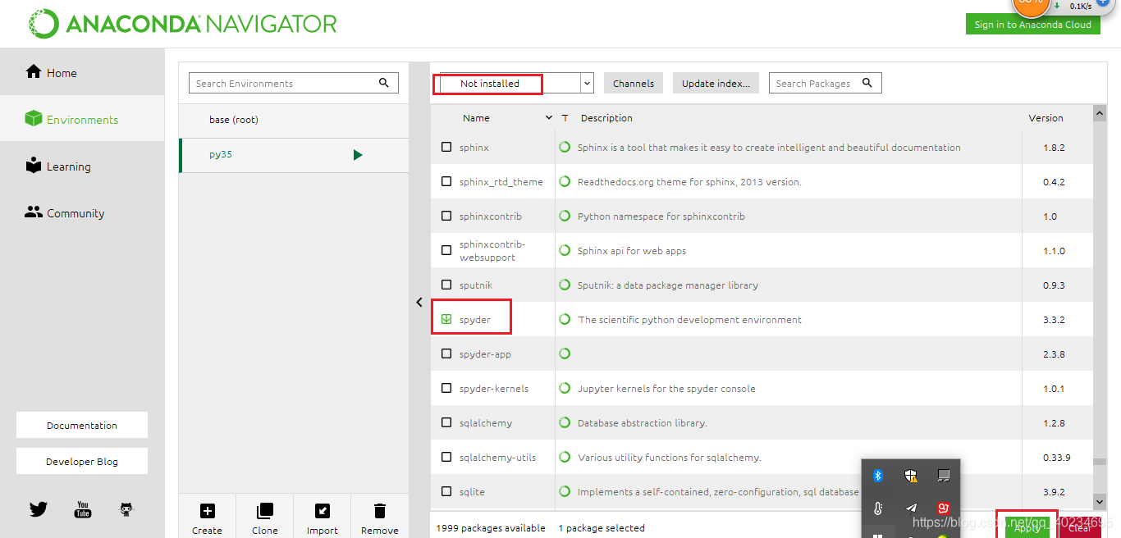Click the monitor tray icon

click(944, 476)
